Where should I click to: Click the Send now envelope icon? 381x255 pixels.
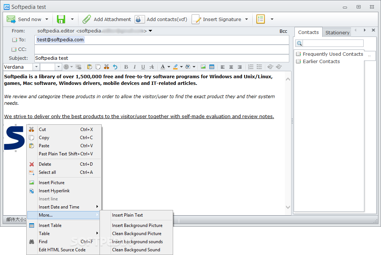[x=11, y=19]
